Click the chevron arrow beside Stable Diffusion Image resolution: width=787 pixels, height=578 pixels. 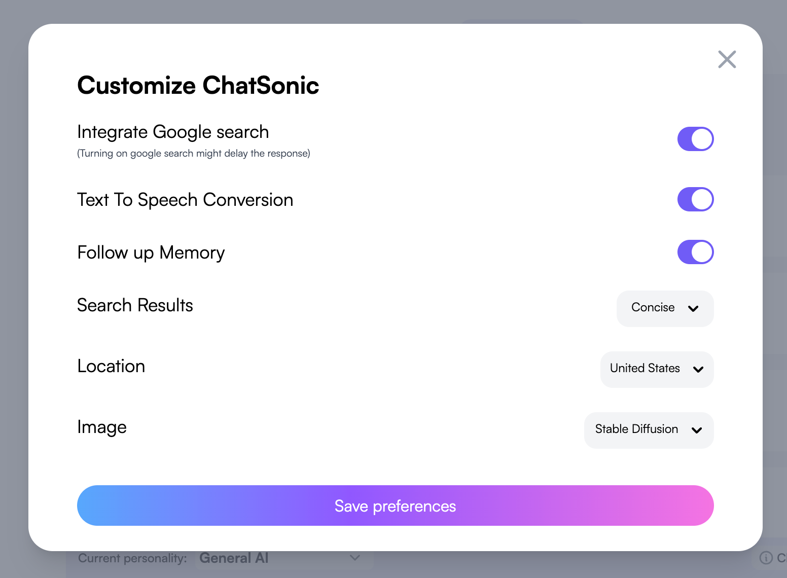pos(697,430)
